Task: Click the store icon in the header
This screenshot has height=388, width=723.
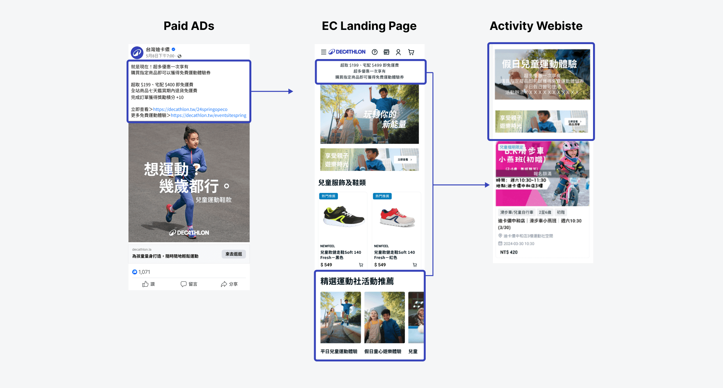Action: 387,52
